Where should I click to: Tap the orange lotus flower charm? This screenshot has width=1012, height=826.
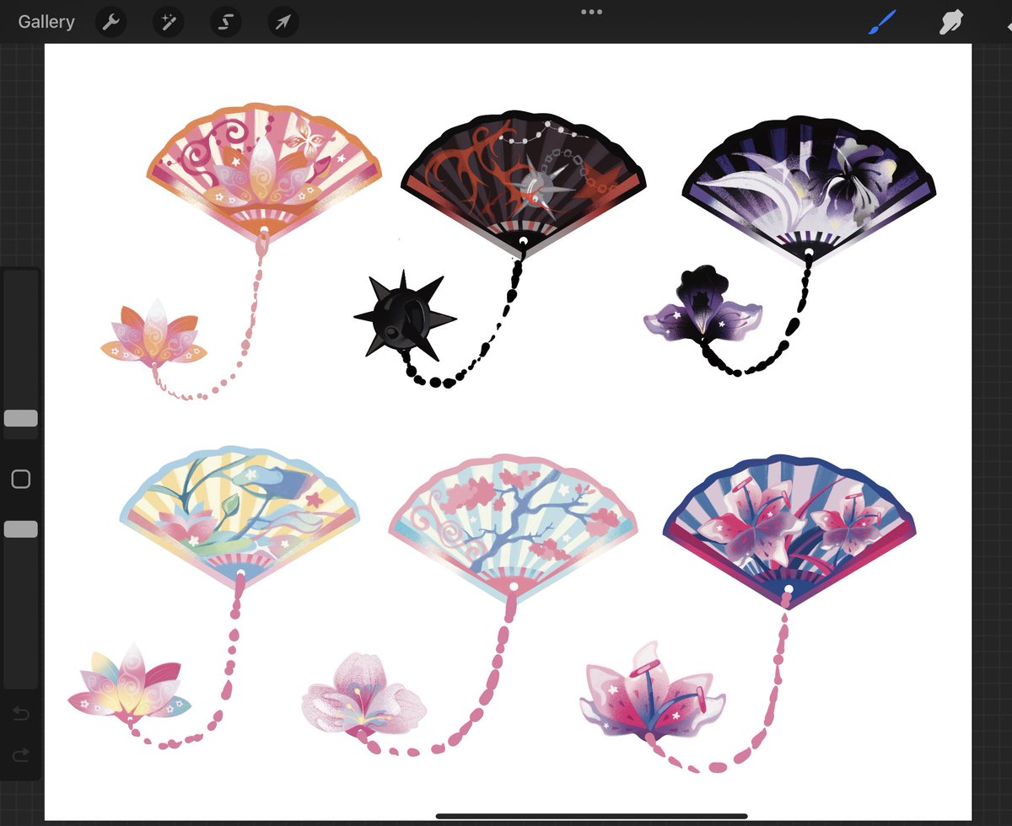pyautogui.click(x=153, y=335)
